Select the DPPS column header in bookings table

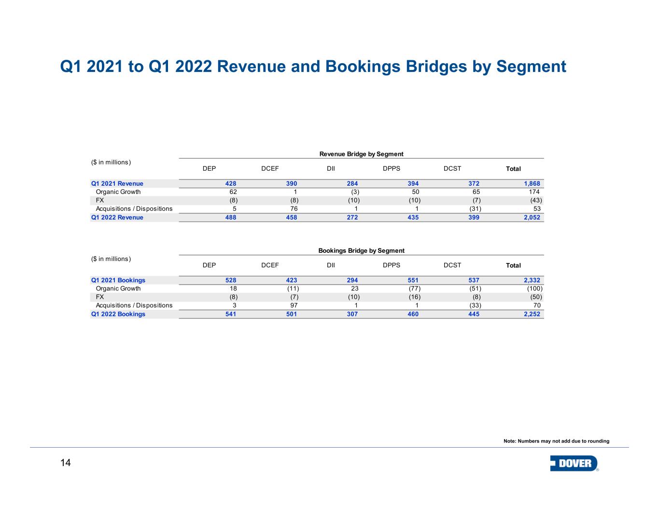tap(392, 265)
